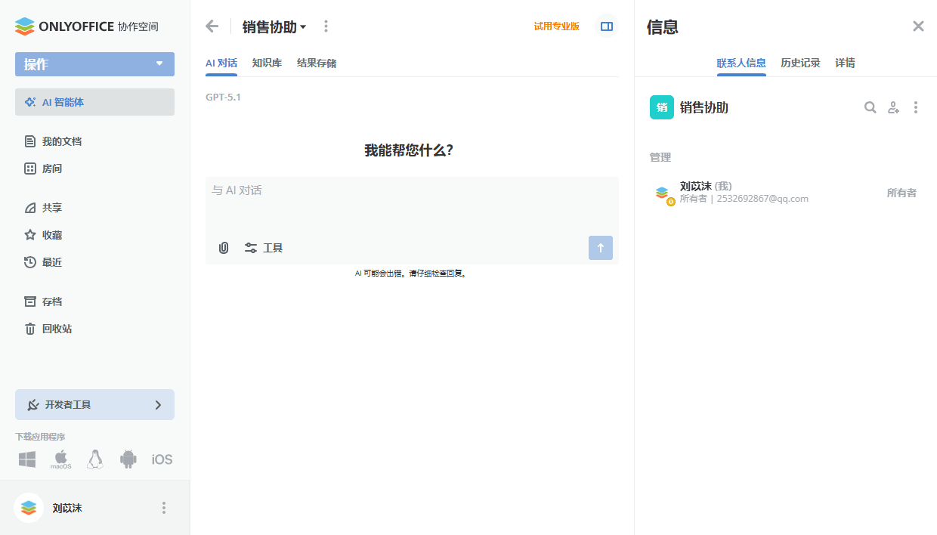Open the three-dot menu next to 销售协助
The width and height of the screenshot is (937, 535).
click(x=326, y=26)
